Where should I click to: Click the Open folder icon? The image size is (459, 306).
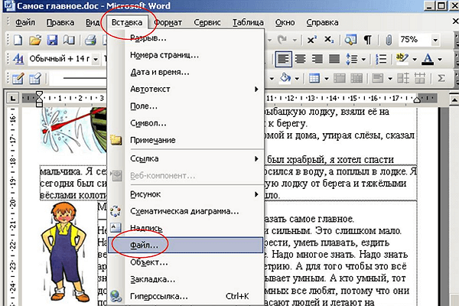pyautogui.click(x=35, y=40)
